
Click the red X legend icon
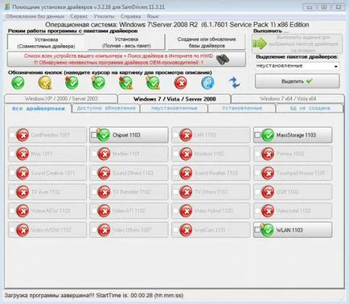(x=181, y=83)
